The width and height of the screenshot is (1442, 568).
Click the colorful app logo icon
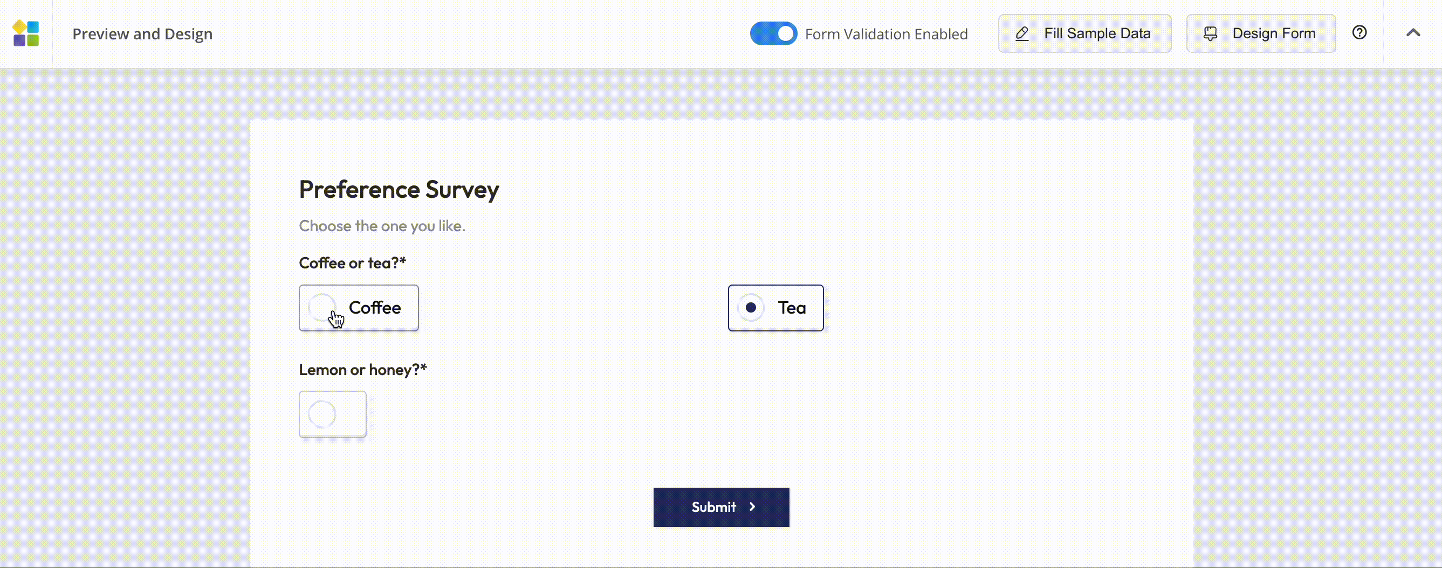coord(26,33)
